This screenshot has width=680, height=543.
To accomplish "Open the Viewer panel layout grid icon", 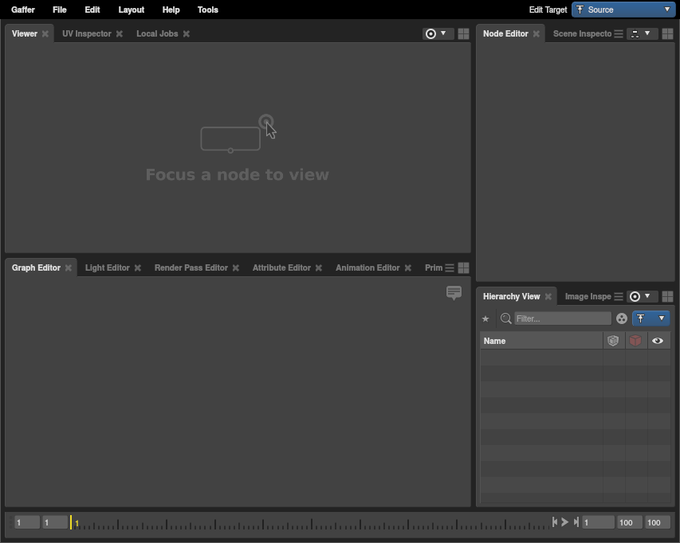I will 463,33.
